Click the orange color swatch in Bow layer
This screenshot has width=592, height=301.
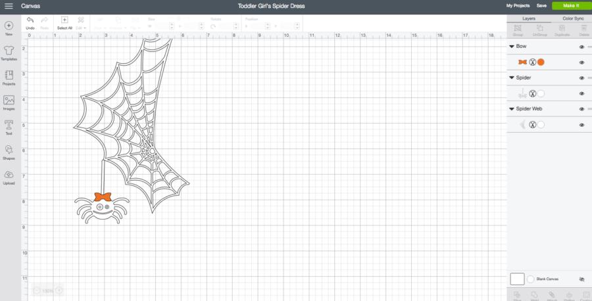(x=541, y=62)
